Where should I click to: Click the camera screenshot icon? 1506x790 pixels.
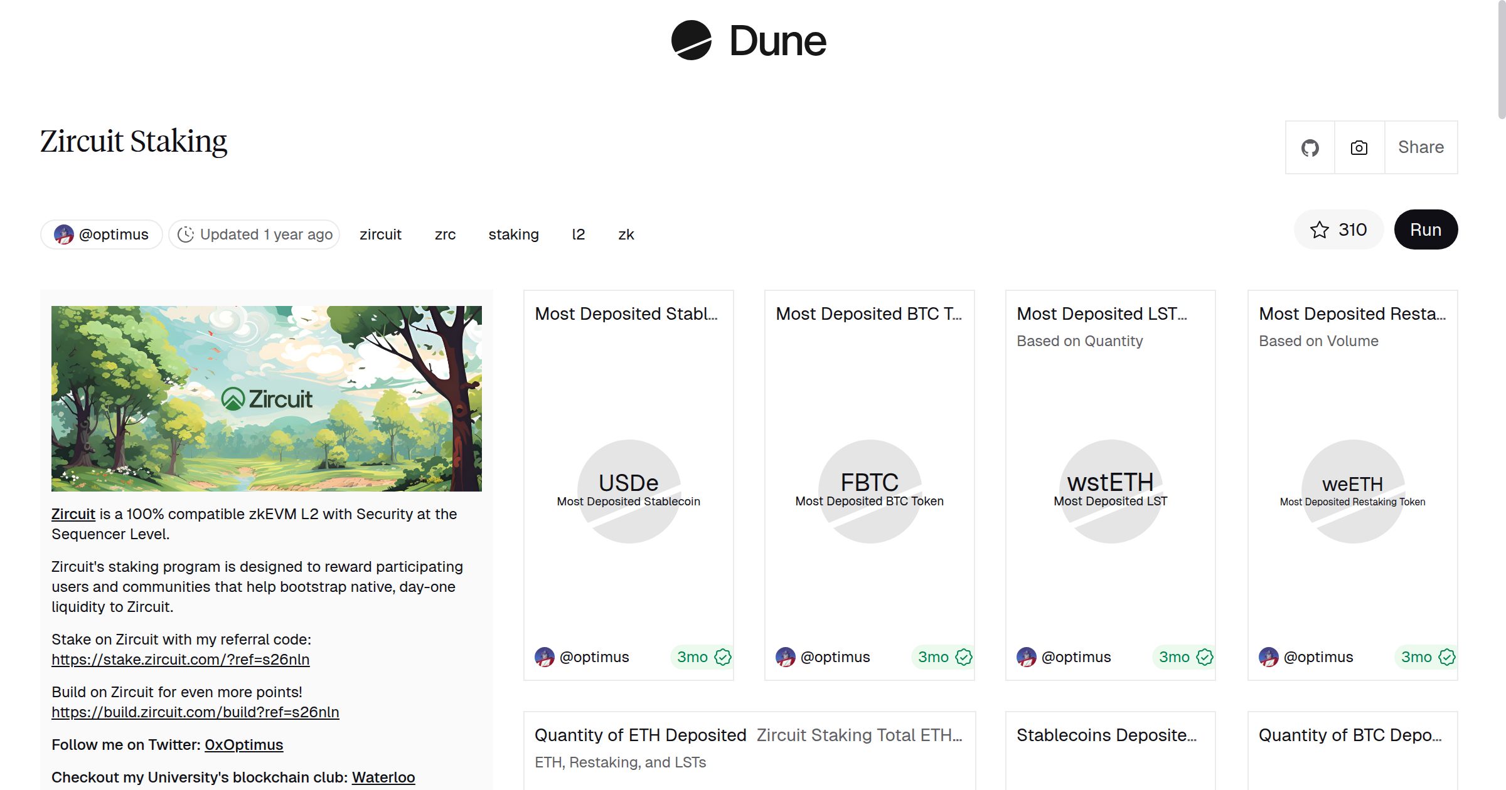click(x=1359, y=148)
